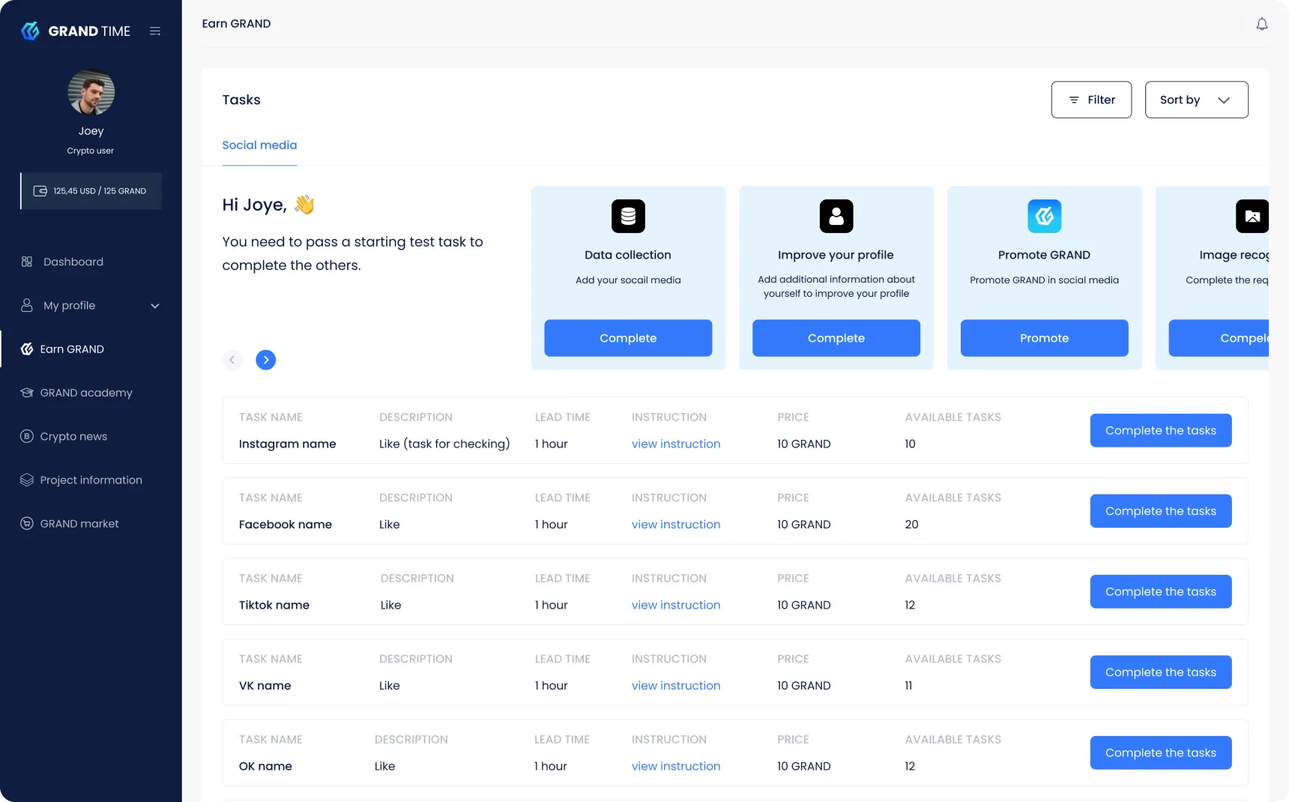View instruction for VK name task
1289x802 pixels.
[676, 686]
